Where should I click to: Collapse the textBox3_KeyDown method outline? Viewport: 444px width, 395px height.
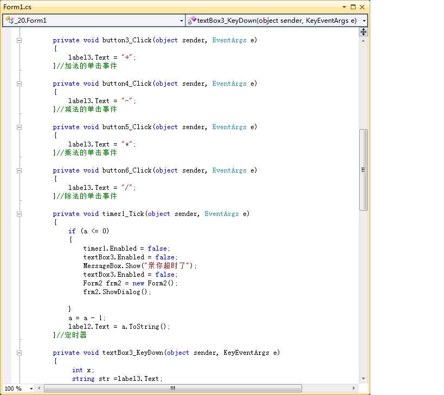pyautogui.click(x=19, y=353)
